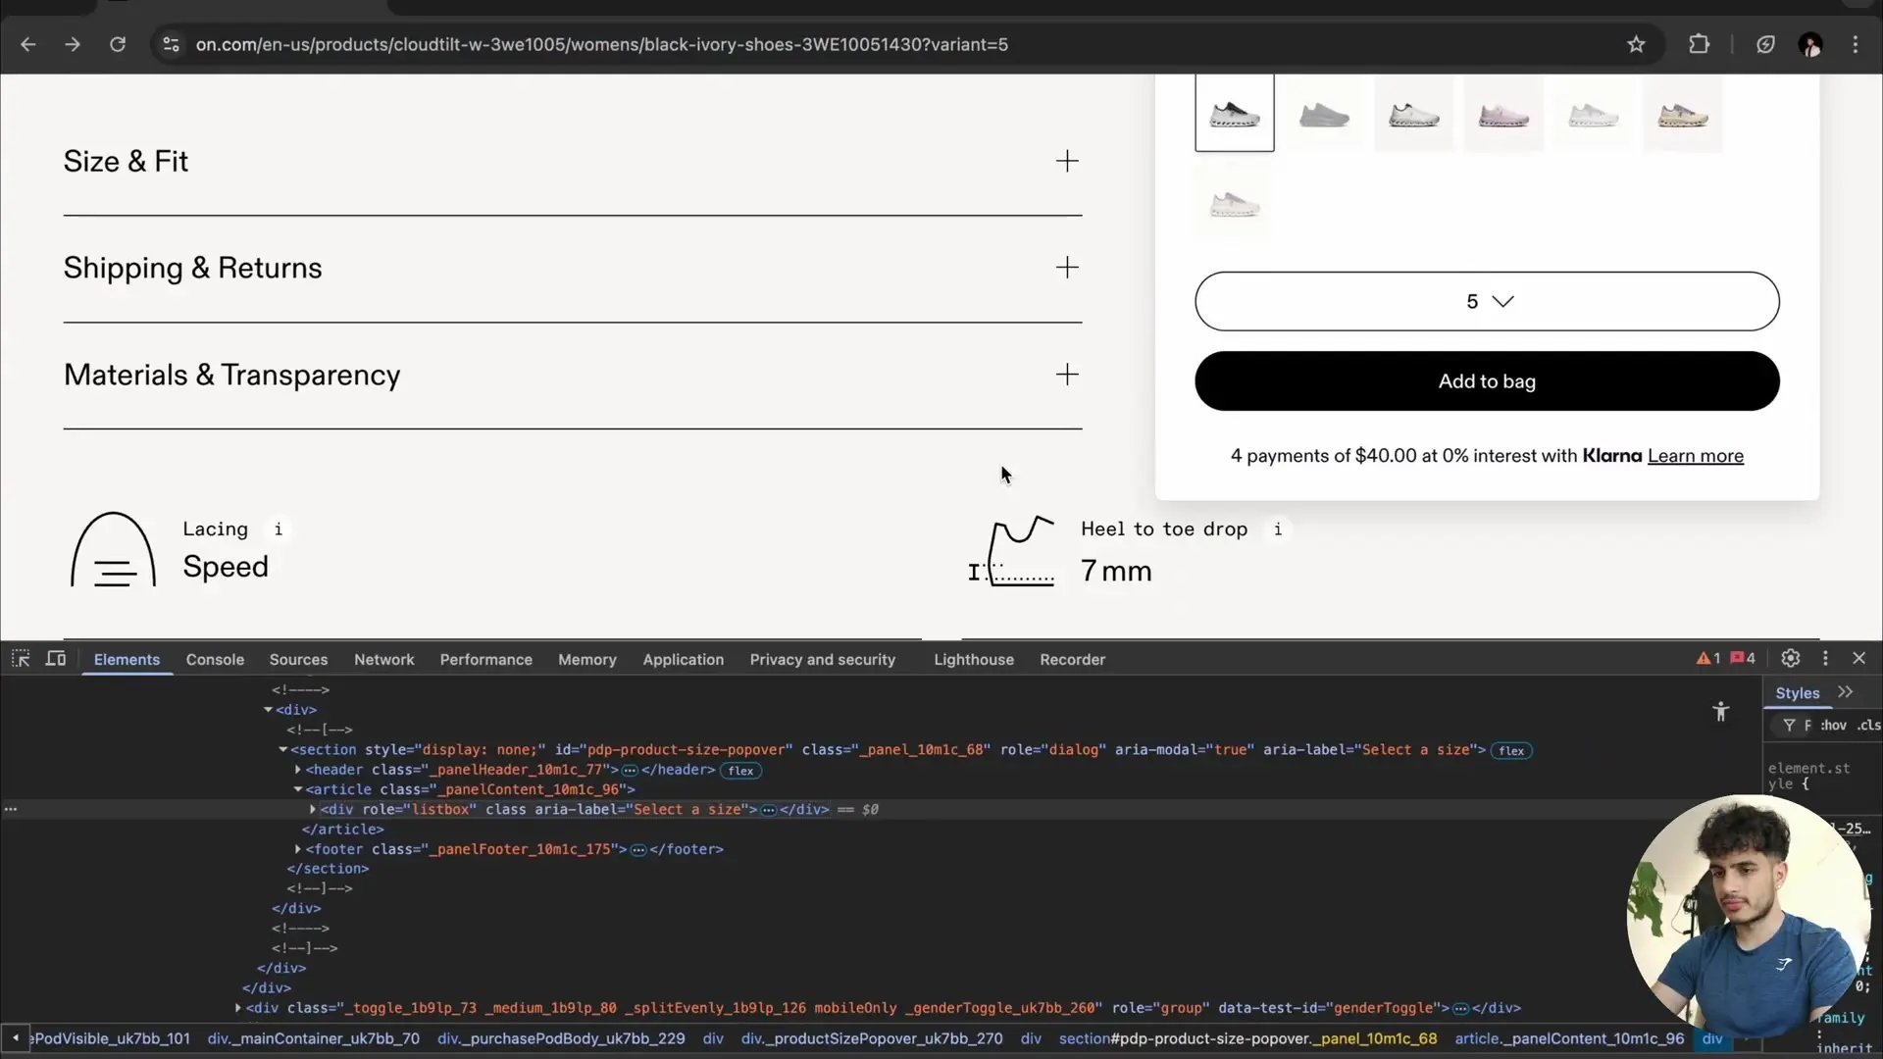Show the DevTools warning count
Screen dimensions: 1883x1059
(x=1708, y=658)
